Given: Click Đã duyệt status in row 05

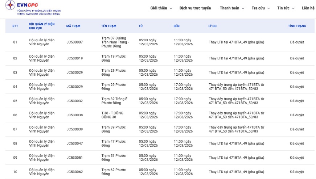Looking at the screenshot, I should click(x=297, y=101).
